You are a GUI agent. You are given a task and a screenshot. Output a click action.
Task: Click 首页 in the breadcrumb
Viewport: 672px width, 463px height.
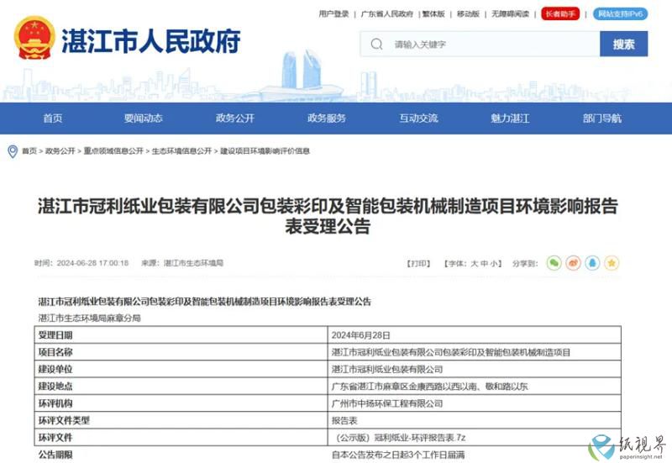click(x=29, y=151)
